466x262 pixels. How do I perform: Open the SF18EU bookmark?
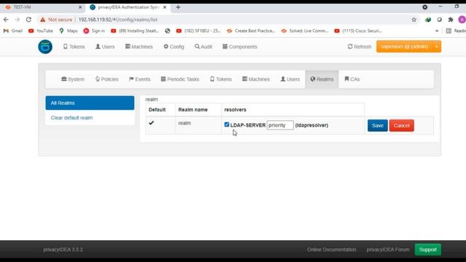pos(199,31)
